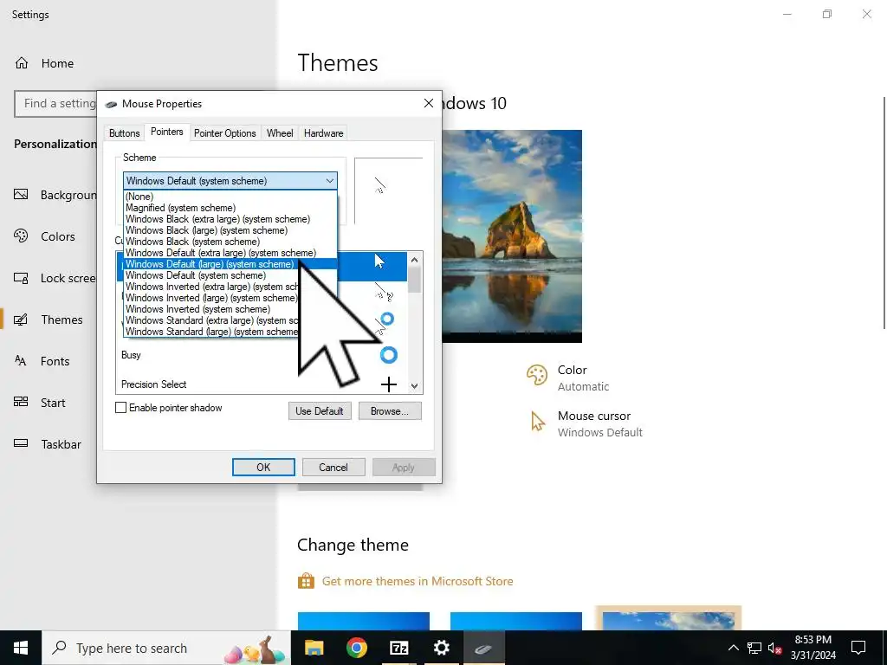Open Settings gear in taskbar

441,648
